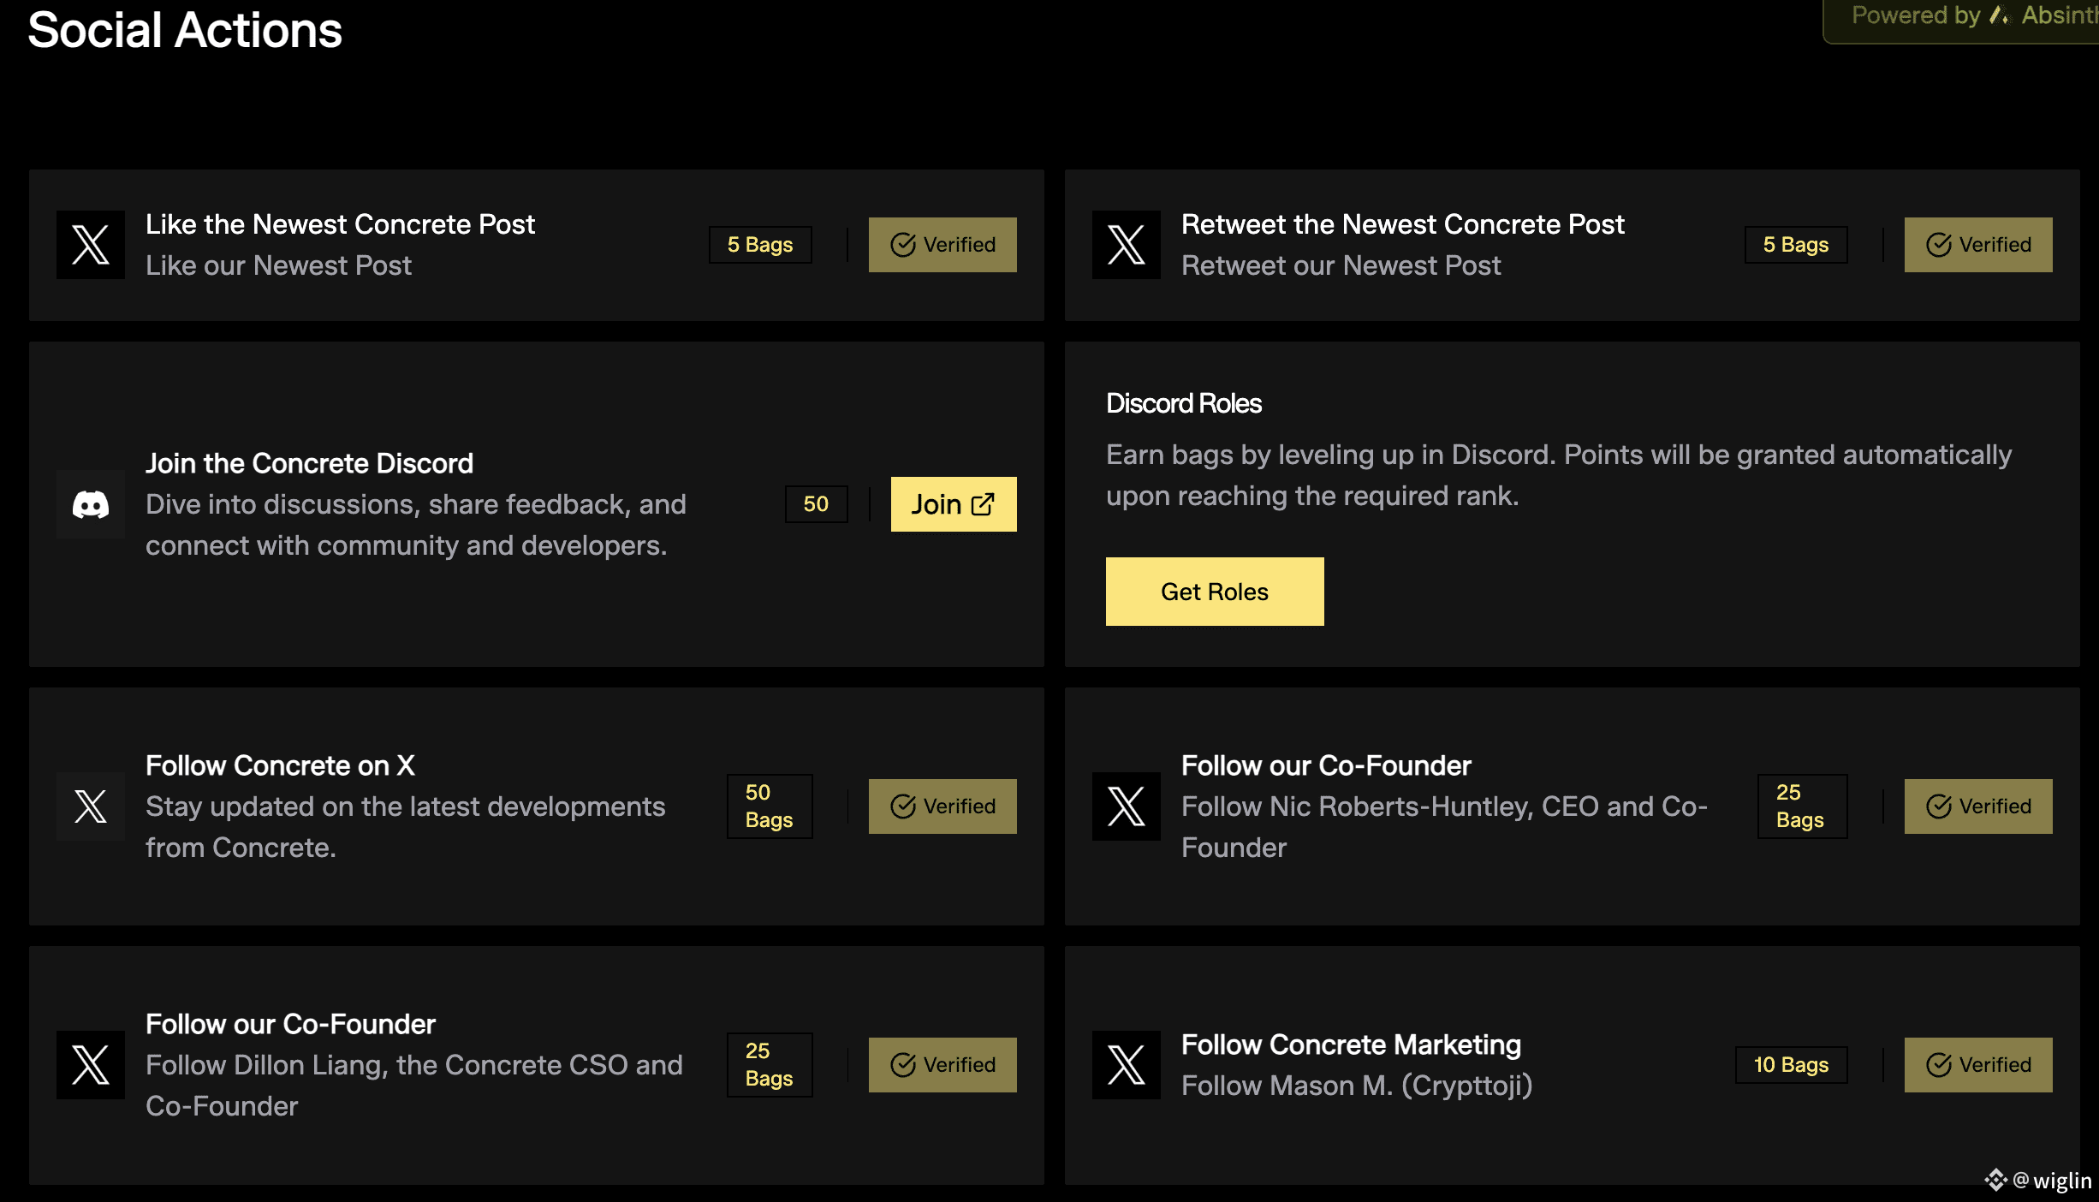
Task: Click the X icon beside Follow Concrete on X
Action: click(x=91, y=806)
